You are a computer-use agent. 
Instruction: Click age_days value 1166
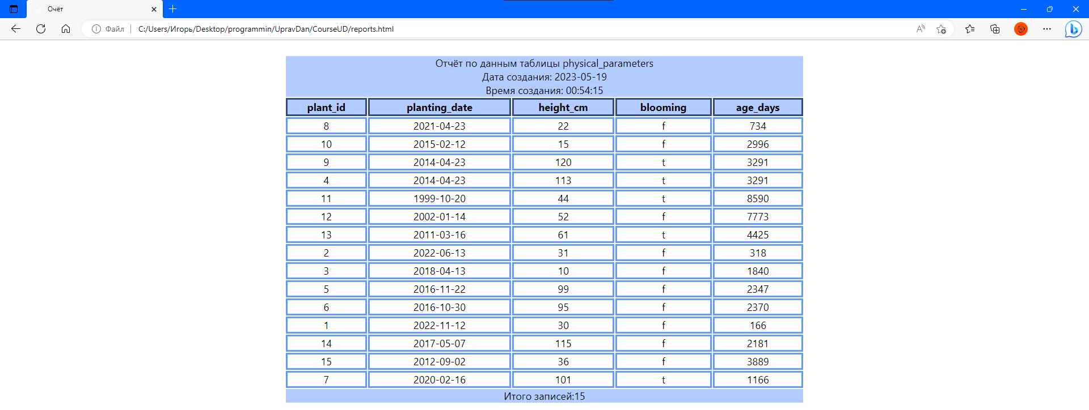point(758,379)
